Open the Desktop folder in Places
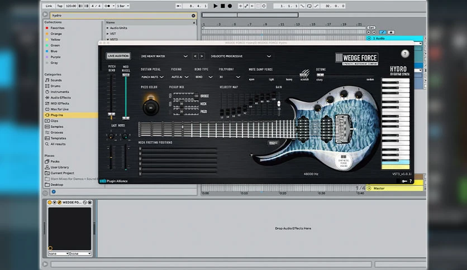 pyautogui.click(x=56, y=185)
